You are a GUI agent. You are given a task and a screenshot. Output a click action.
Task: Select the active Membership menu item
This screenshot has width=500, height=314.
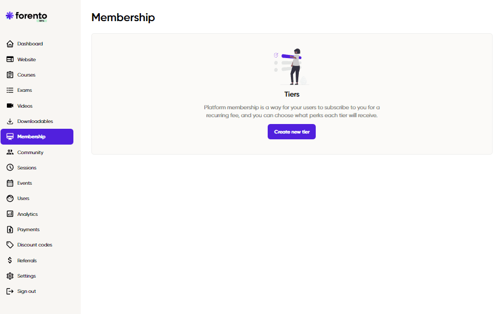coord(36,137)
